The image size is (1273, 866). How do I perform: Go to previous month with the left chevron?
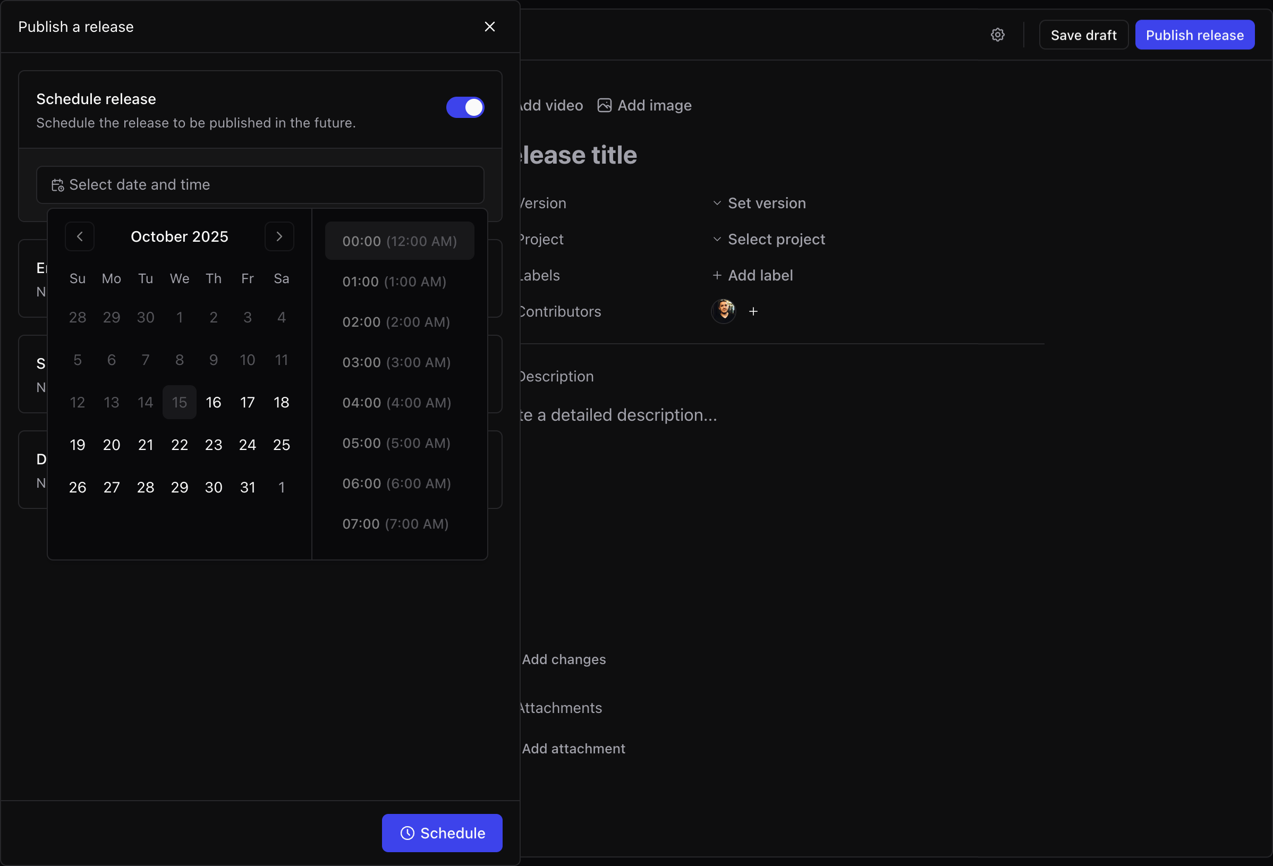(79, 236)
